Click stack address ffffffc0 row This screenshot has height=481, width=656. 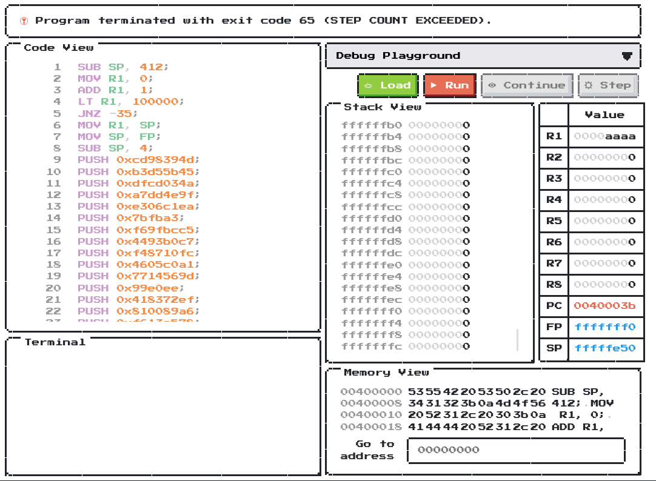tap(406, 172)
